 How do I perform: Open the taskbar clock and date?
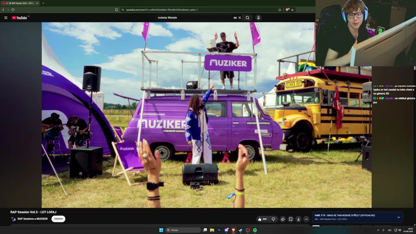coord(408,230)
